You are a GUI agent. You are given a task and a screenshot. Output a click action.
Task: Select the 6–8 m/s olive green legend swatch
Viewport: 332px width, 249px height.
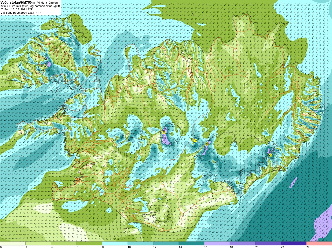[x=89, y=244]
